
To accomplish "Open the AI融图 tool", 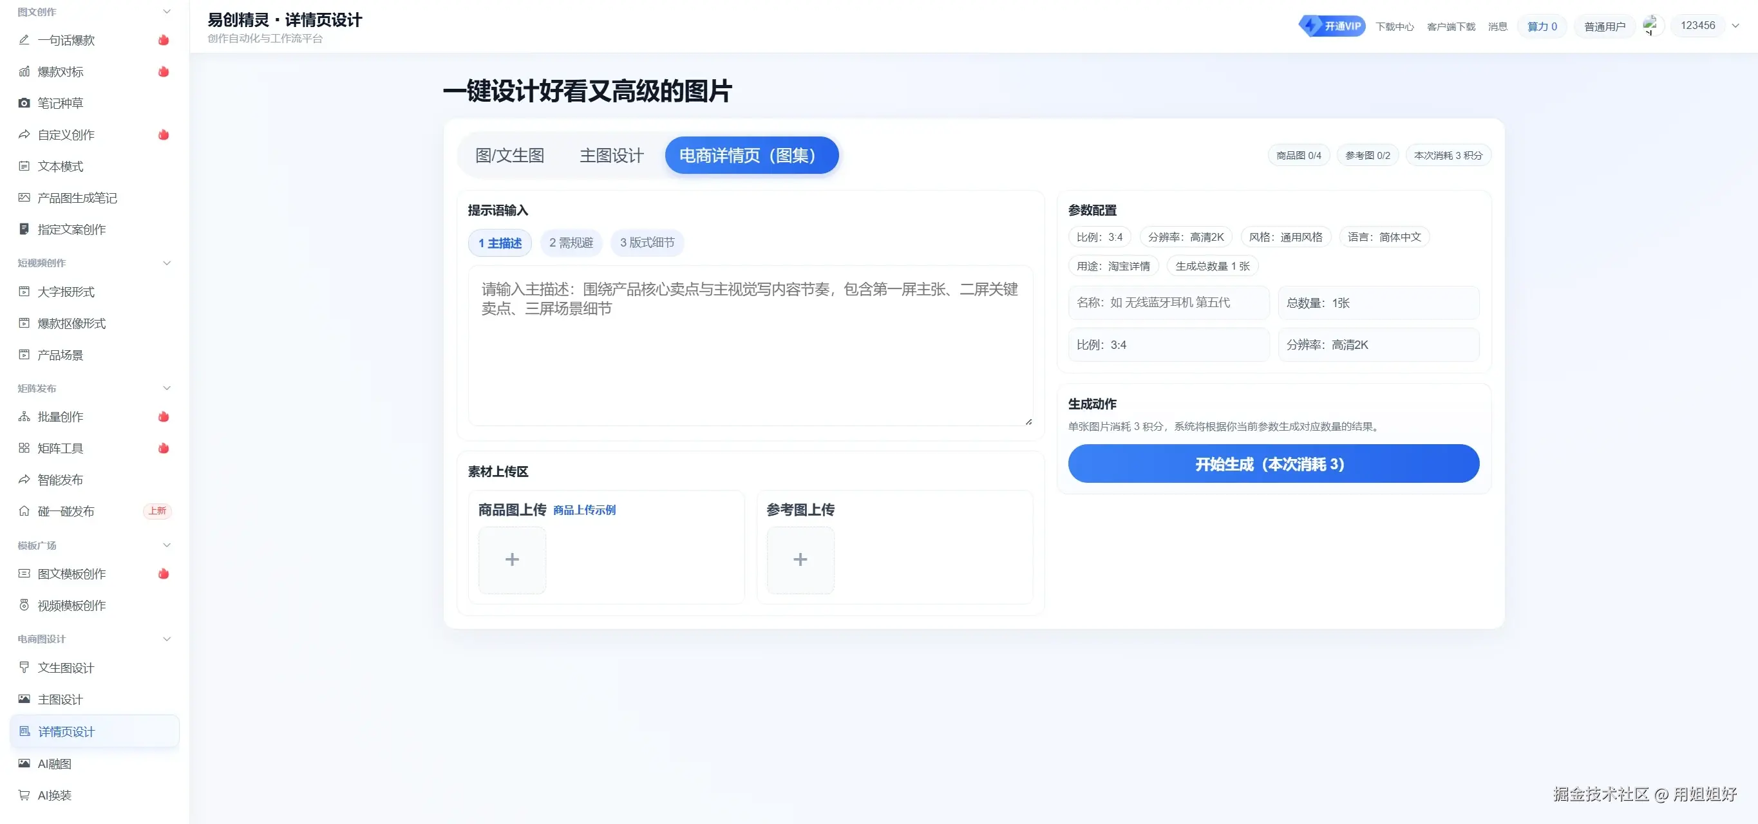I will point(54,764).
